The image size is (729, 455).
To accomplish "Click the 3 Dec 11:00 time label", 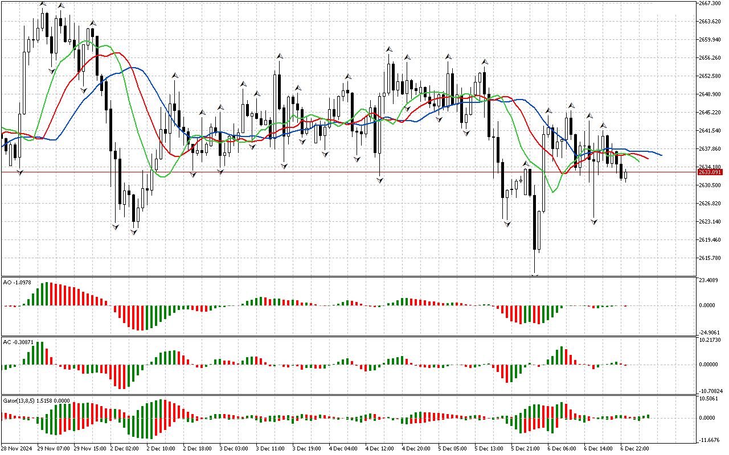I will [x=271, y=449].
